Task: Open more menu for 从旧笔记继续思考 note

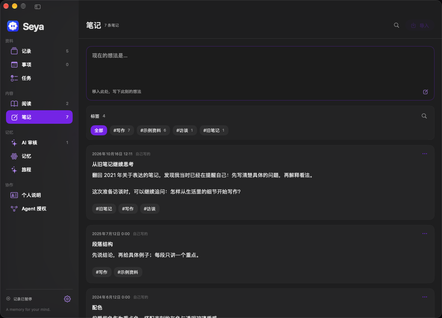Action: point(424,154)
